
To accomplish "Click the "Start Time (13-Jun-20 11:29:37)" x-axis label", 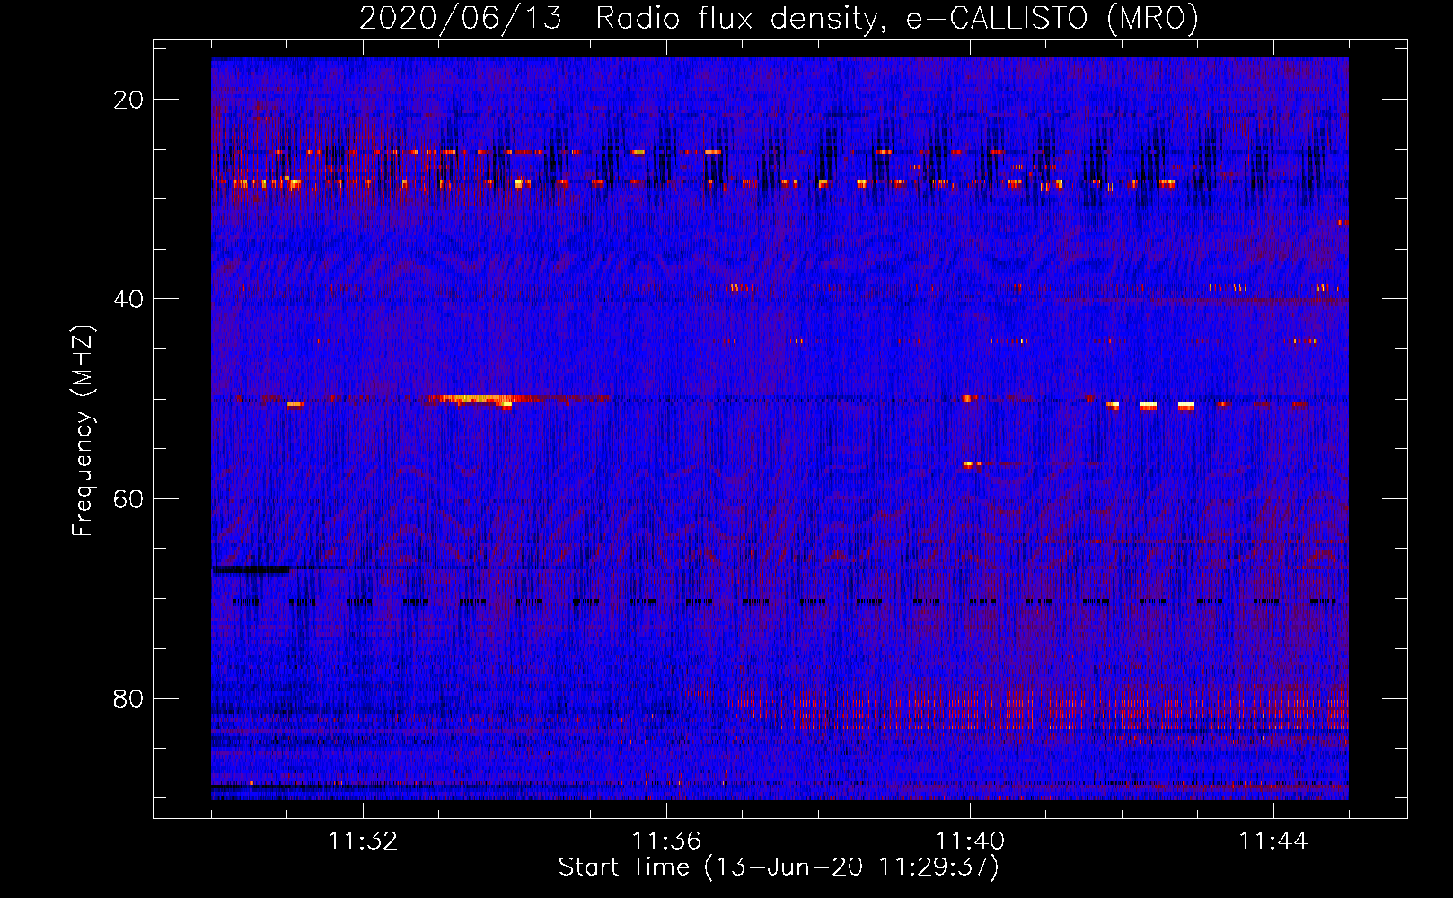I will pos(779,867).
